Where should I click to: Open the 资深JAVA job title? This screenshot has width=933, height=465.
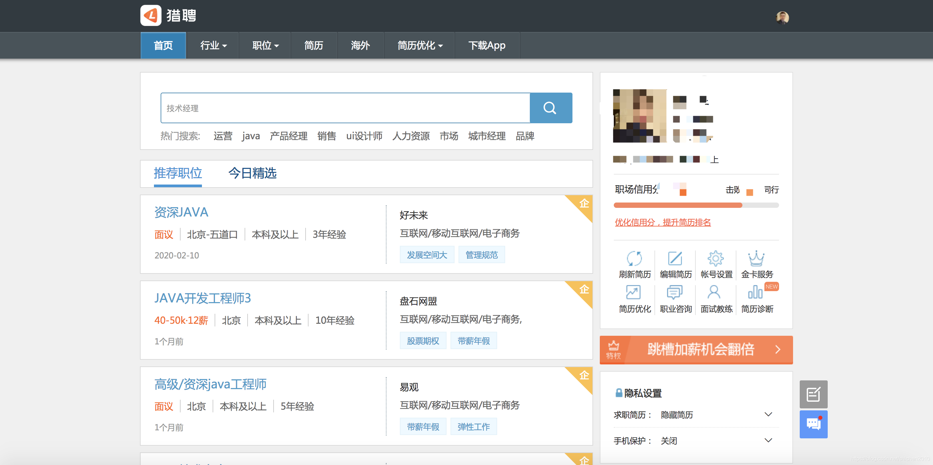[181, 212]
